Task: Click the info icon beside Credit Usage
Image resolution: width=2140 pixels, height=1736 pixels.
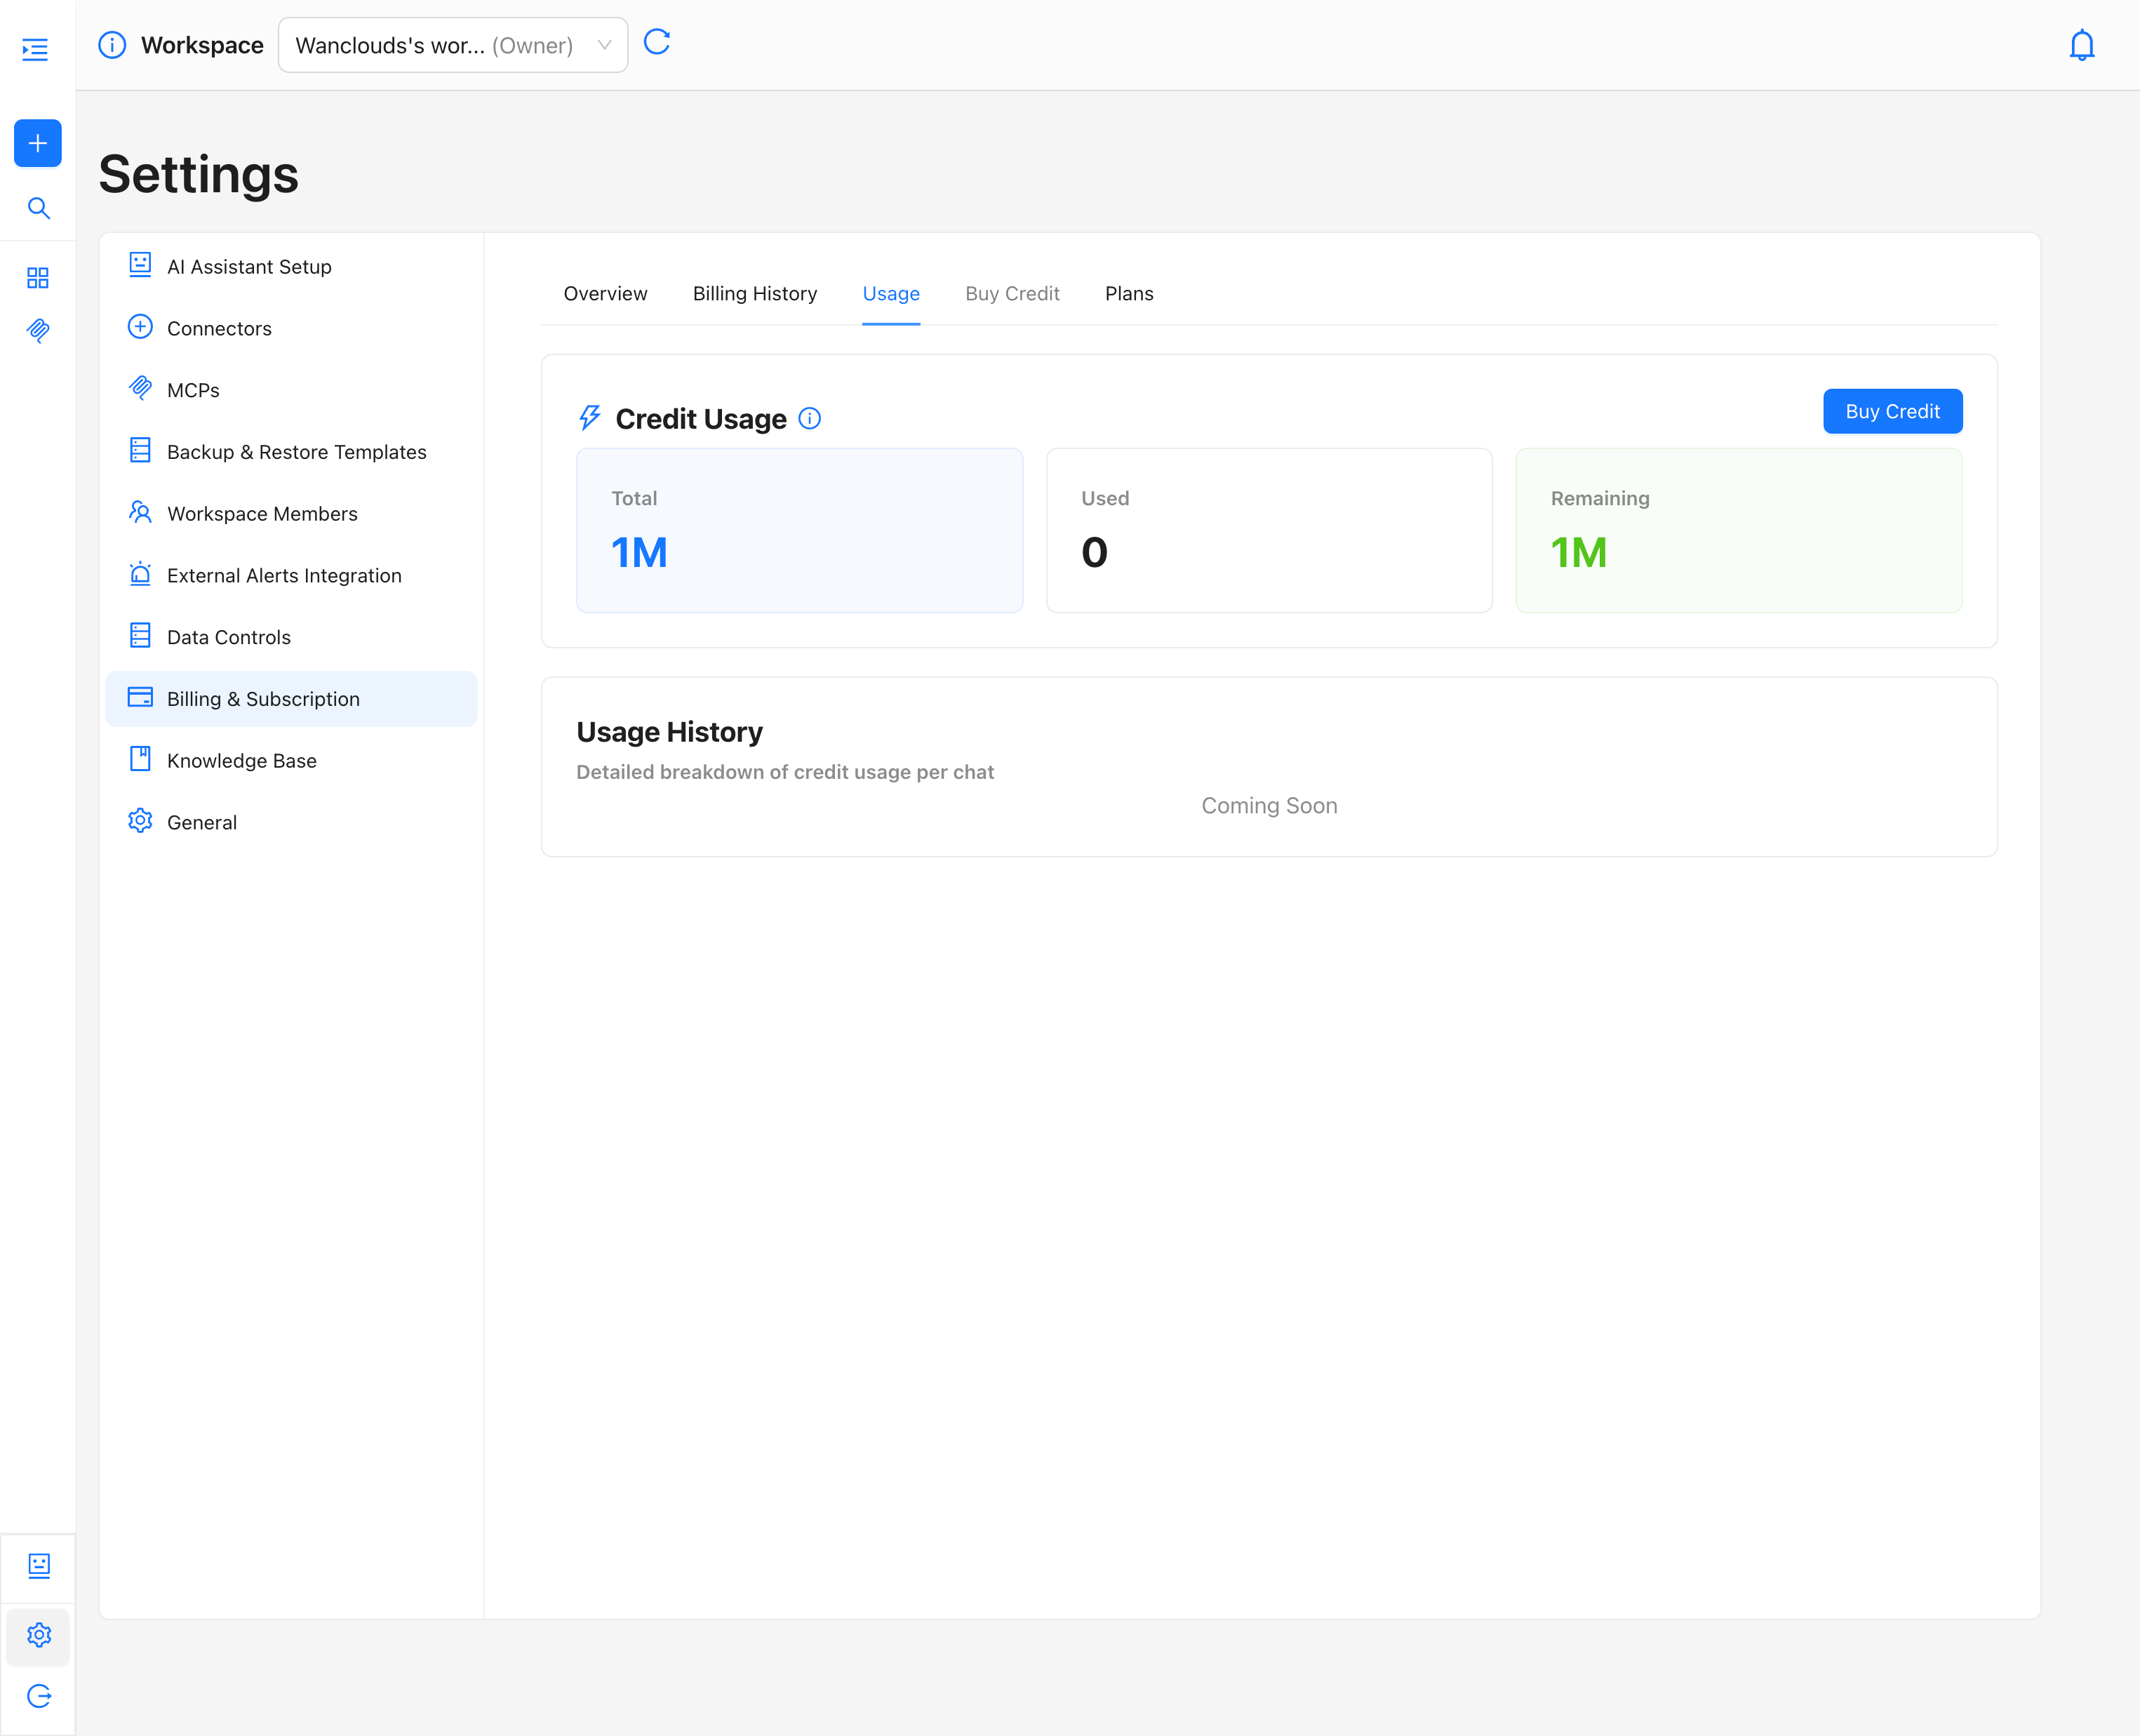Action: tap(810, 419)
